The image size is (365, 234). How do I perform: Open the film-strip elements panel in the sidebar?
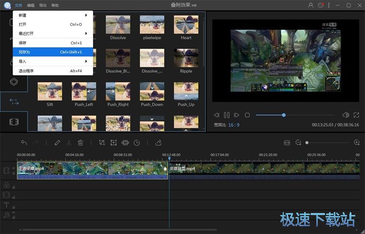(x=14, y=122)
